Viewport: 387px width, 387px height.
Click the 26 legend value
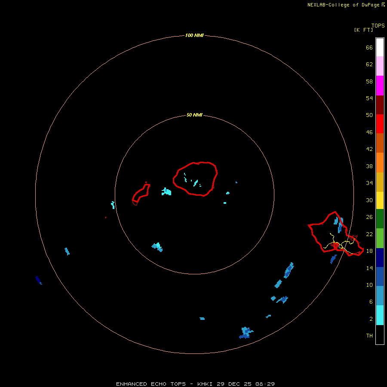coord(369,217)
